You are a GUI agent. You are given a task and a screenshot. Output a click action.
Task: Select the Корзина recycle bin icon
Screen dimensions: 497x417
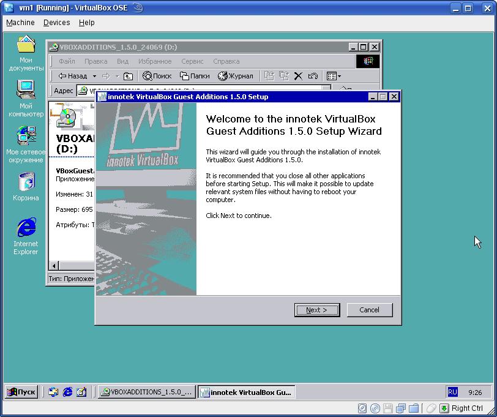tap(26, 187)
